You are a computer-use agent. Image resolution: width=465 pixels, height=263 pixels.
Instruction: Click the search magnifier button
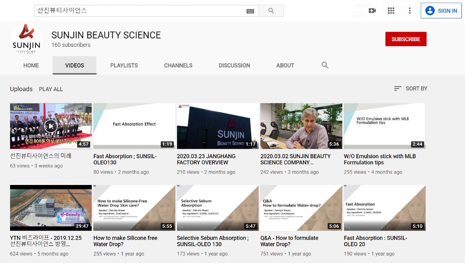coord(271,11)
